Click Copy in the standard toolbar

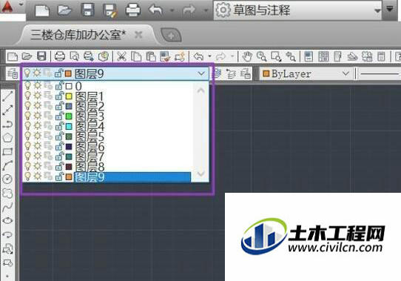tap(136, 56)
